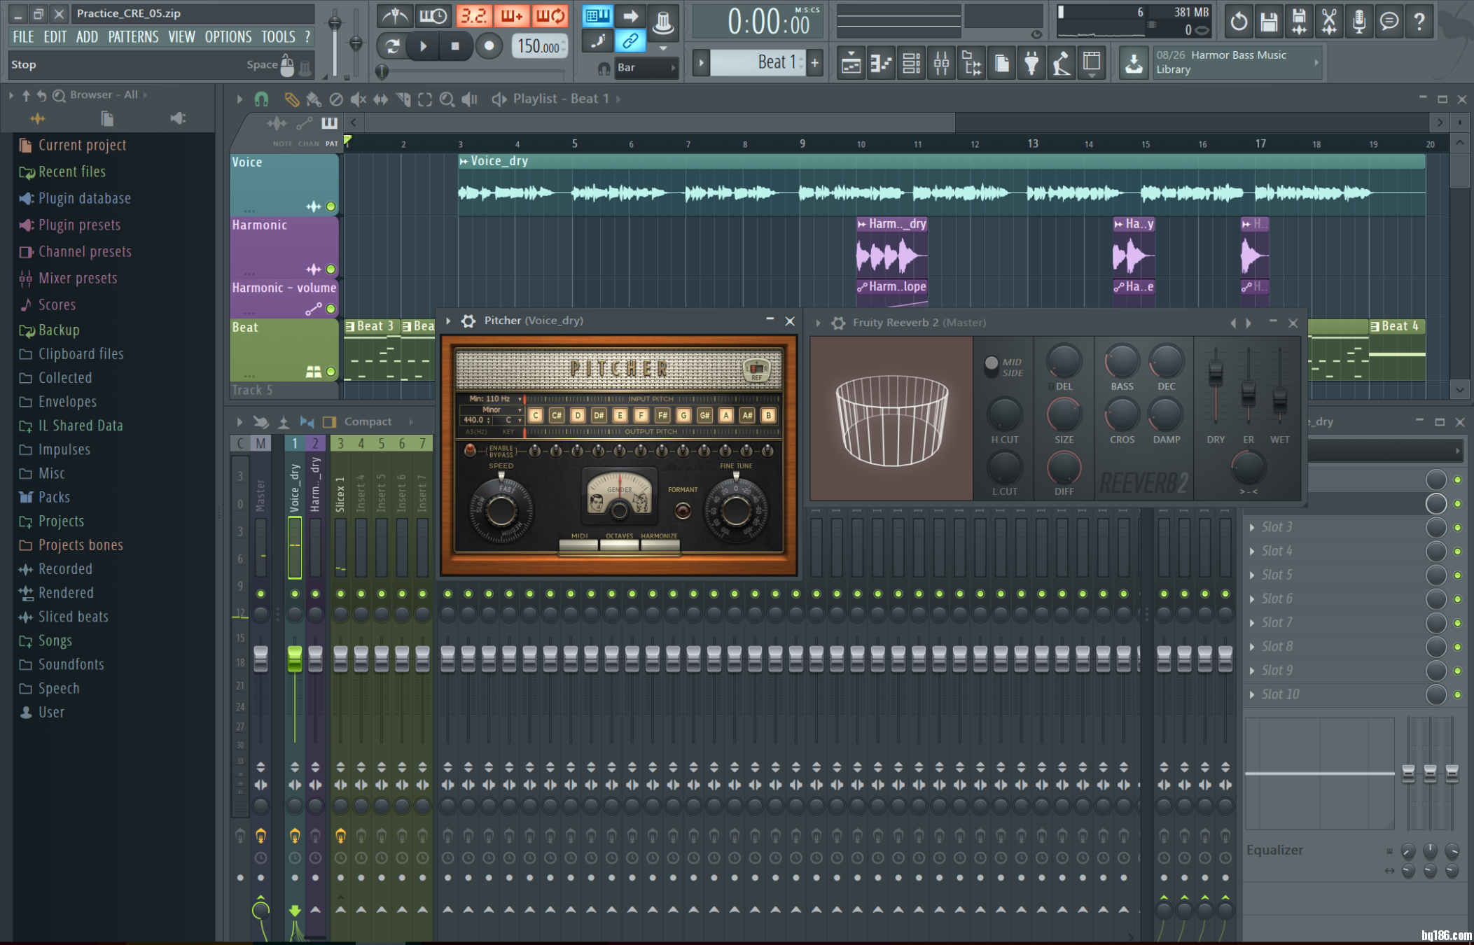
Task: Open the mixer view
Action: tap(942, 64)
